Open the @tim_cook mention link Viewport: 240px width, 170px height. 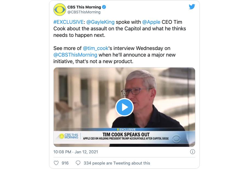tap(96, 48)
